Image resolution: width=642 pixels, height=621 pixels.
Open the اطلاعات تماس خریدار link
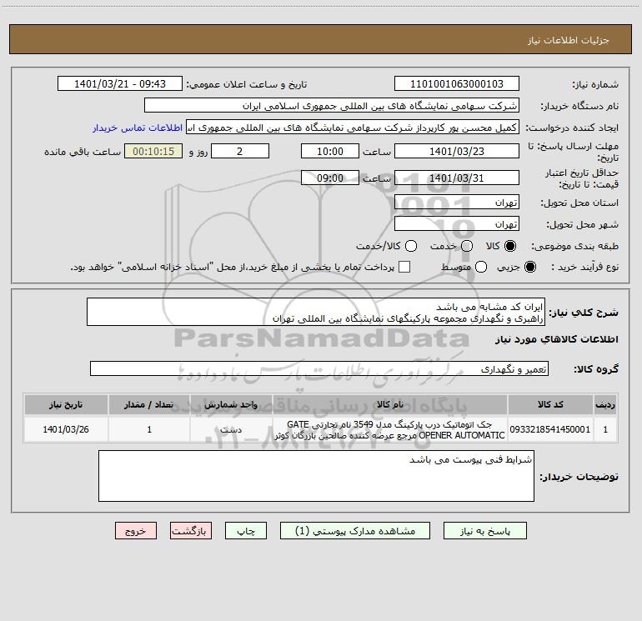[x=138, y=128]
